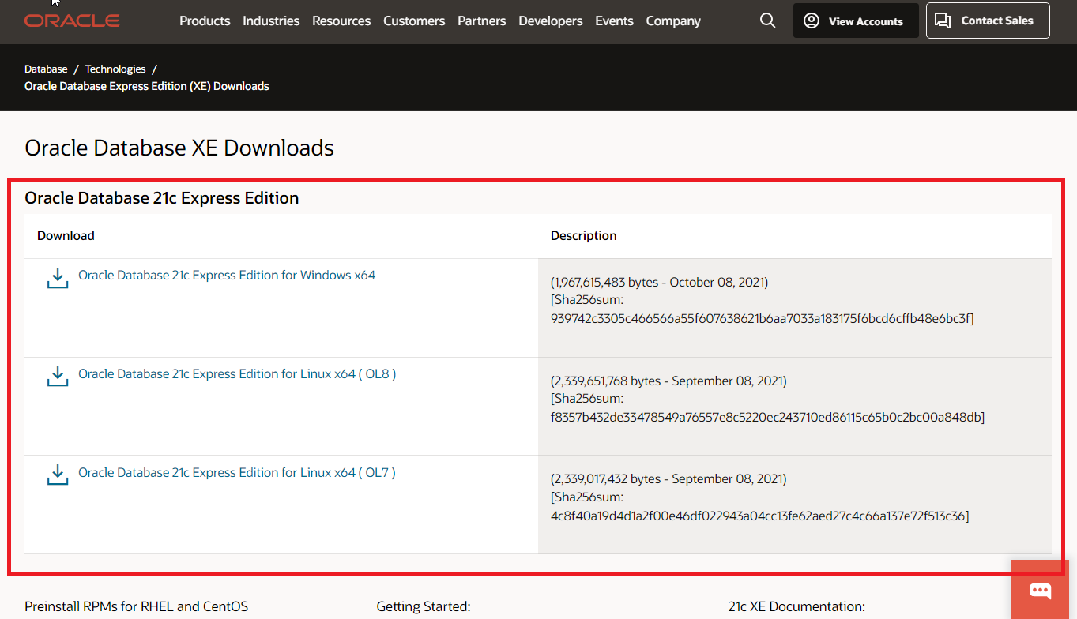Click the 2,339,651,768 bytes September 08 text
The height and width of the screenshot is (619, 1077).
click(668, 381)
